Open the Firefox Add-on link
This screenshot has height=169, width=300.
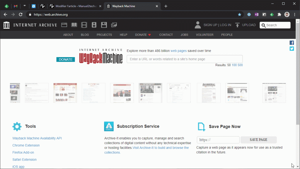click(x=23, y=152)
